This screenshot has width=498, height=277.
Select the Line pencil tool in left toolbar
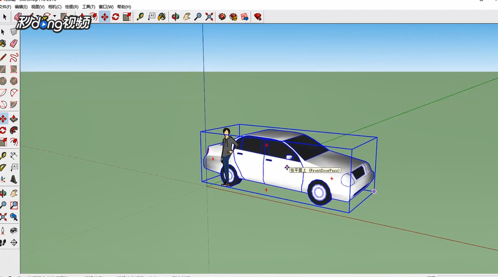3,58
